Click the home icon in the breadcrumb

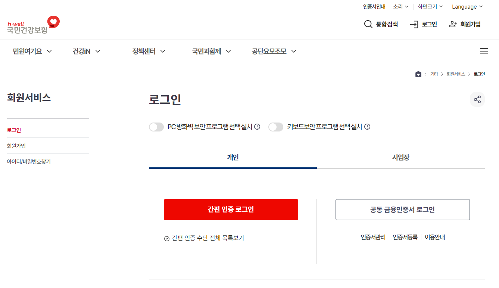(418, 74)
